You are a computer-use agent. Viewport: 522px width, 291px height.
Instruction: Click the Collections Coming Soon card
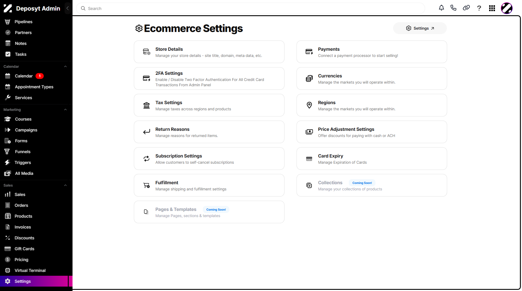[x=372, y=185]
